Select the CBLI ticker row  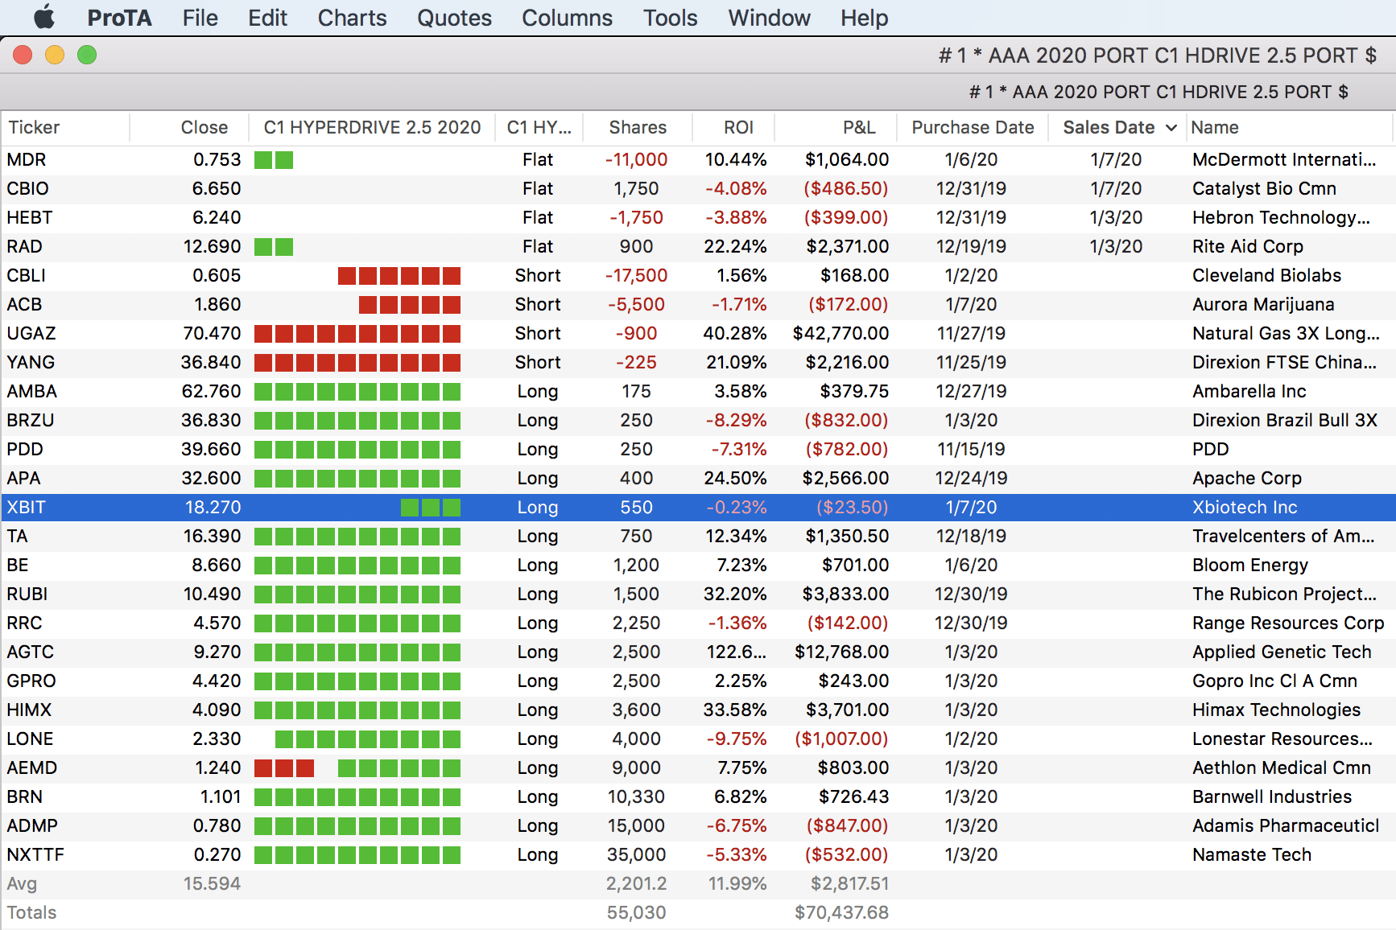pyautogui.click(x=698, y=275)
